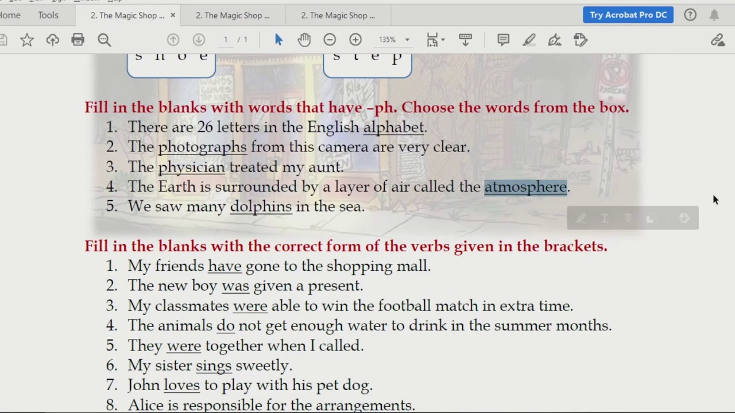Click the underlined word "dolphins"
This screenshot has width=735, height=413.
click(261, 206)
